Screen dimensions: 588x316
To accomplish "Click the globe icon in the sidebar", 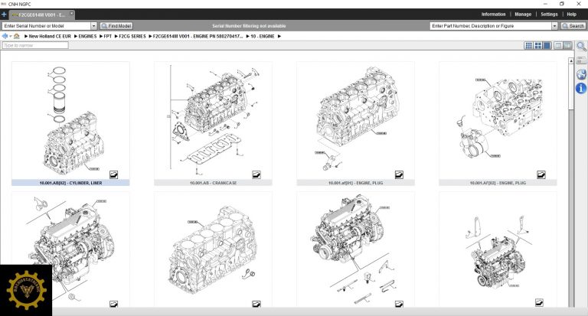I will 581,74.
